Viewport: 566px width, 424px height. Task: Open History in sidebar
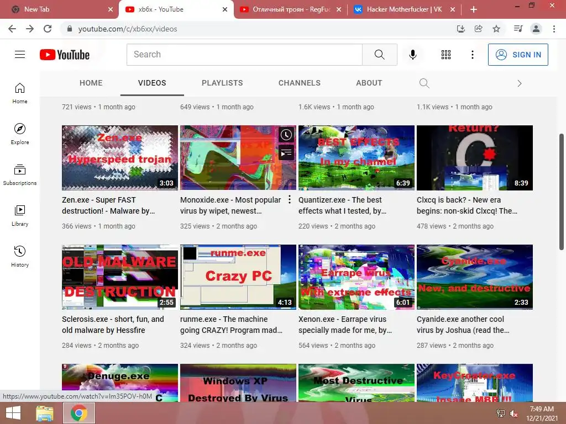coord(20,256)
